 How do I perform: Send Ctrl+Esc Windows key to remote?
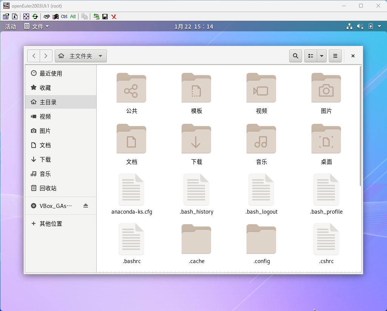click(x=55, y=17)
